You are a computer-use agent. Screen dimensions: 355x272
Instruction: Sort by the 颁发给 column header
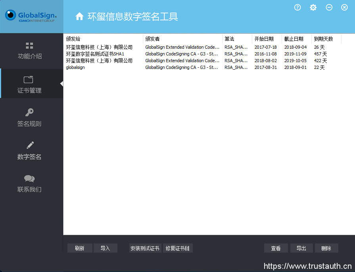click(x=103, y=39)
